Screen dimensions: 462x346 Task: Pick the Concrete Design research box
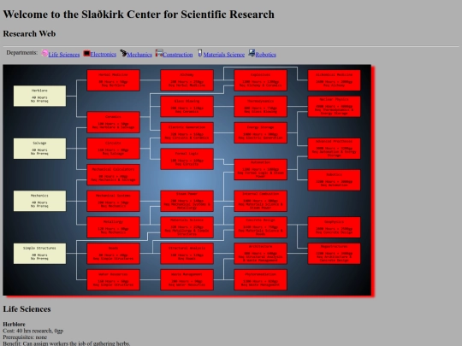click(260, 227)
